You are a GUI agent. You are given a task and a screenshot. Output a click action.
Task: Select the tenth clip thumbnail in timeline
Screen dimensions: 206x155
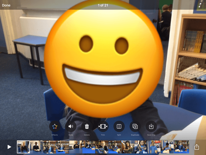(x=141, y=147)
